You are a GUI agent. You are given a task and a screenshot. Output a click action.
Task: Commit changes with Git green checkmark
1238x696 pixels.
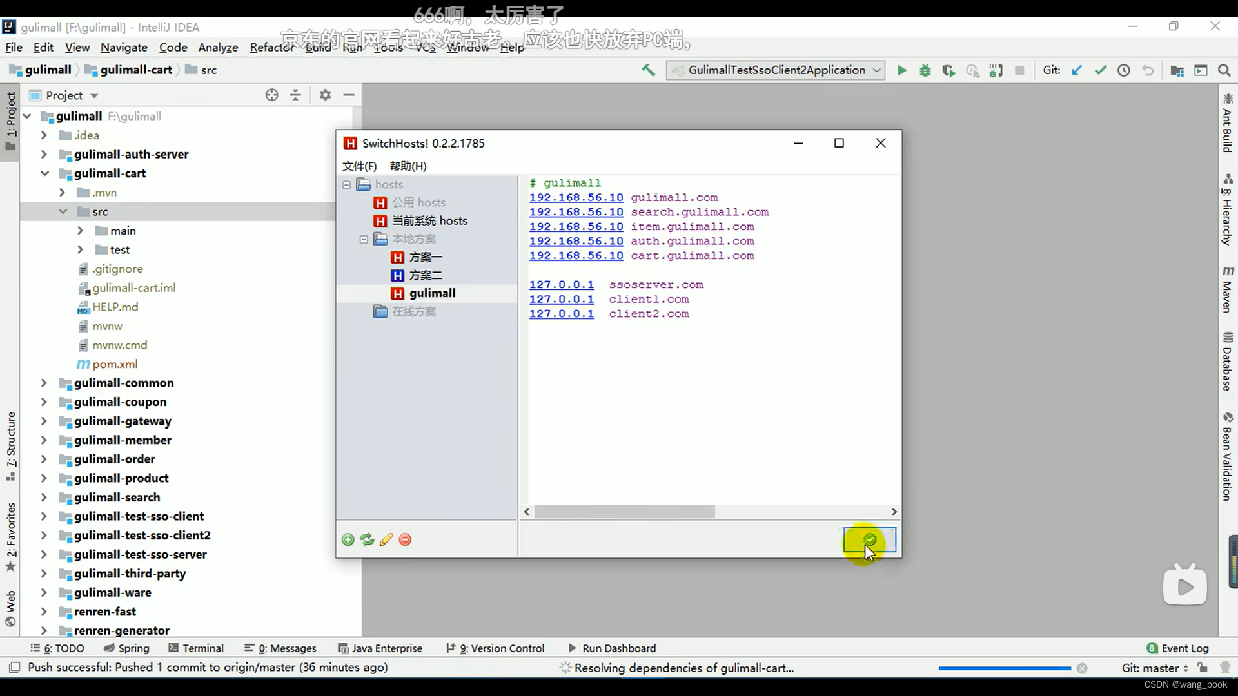point(1100,70)
